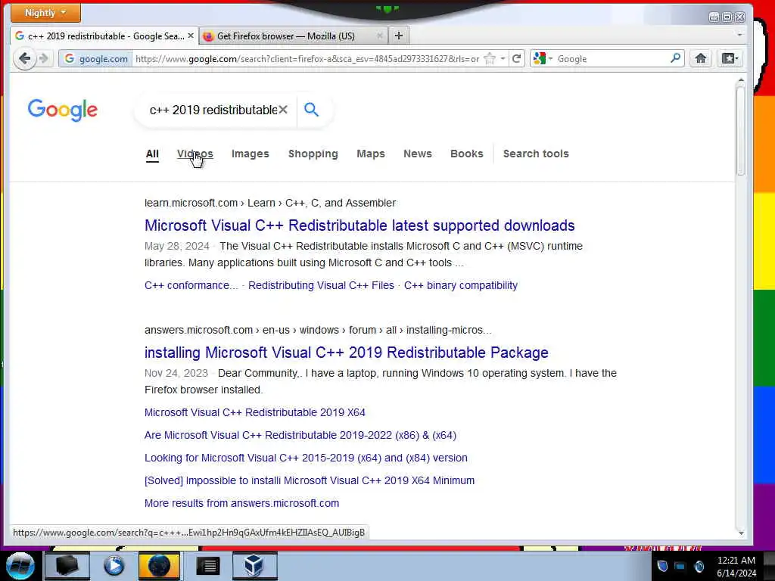Open Search tools options
This screenshot has height=581, width=775.
click(536, 154)
